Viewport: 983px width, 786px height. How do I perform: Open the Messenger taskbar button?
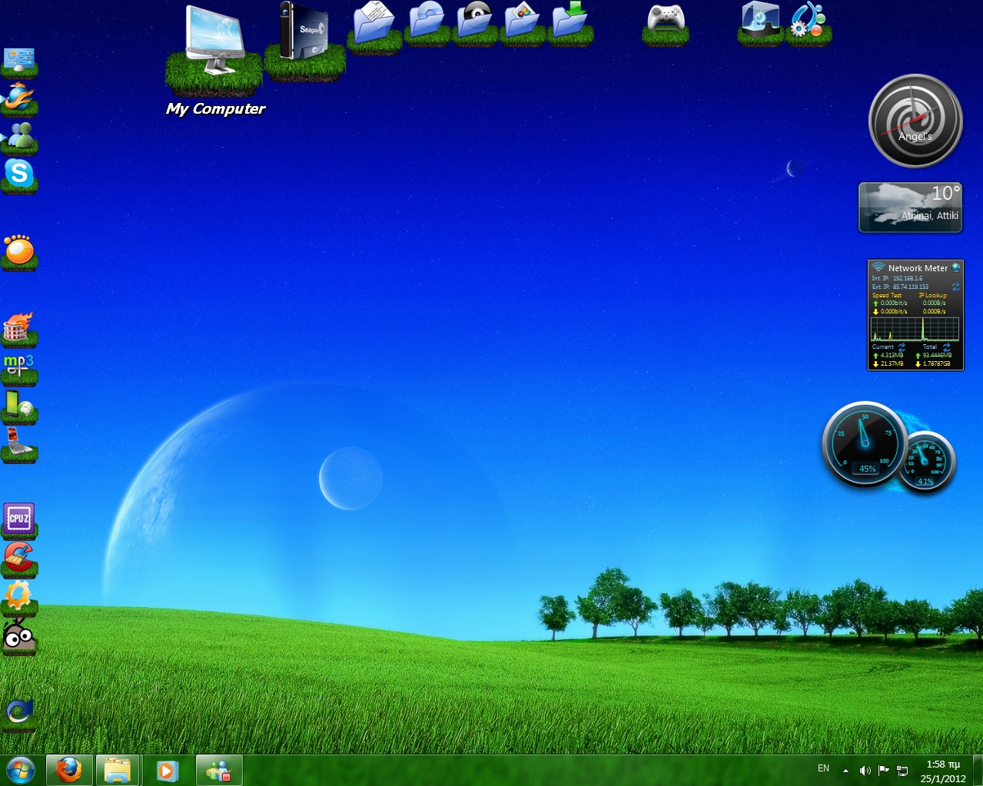219,770
